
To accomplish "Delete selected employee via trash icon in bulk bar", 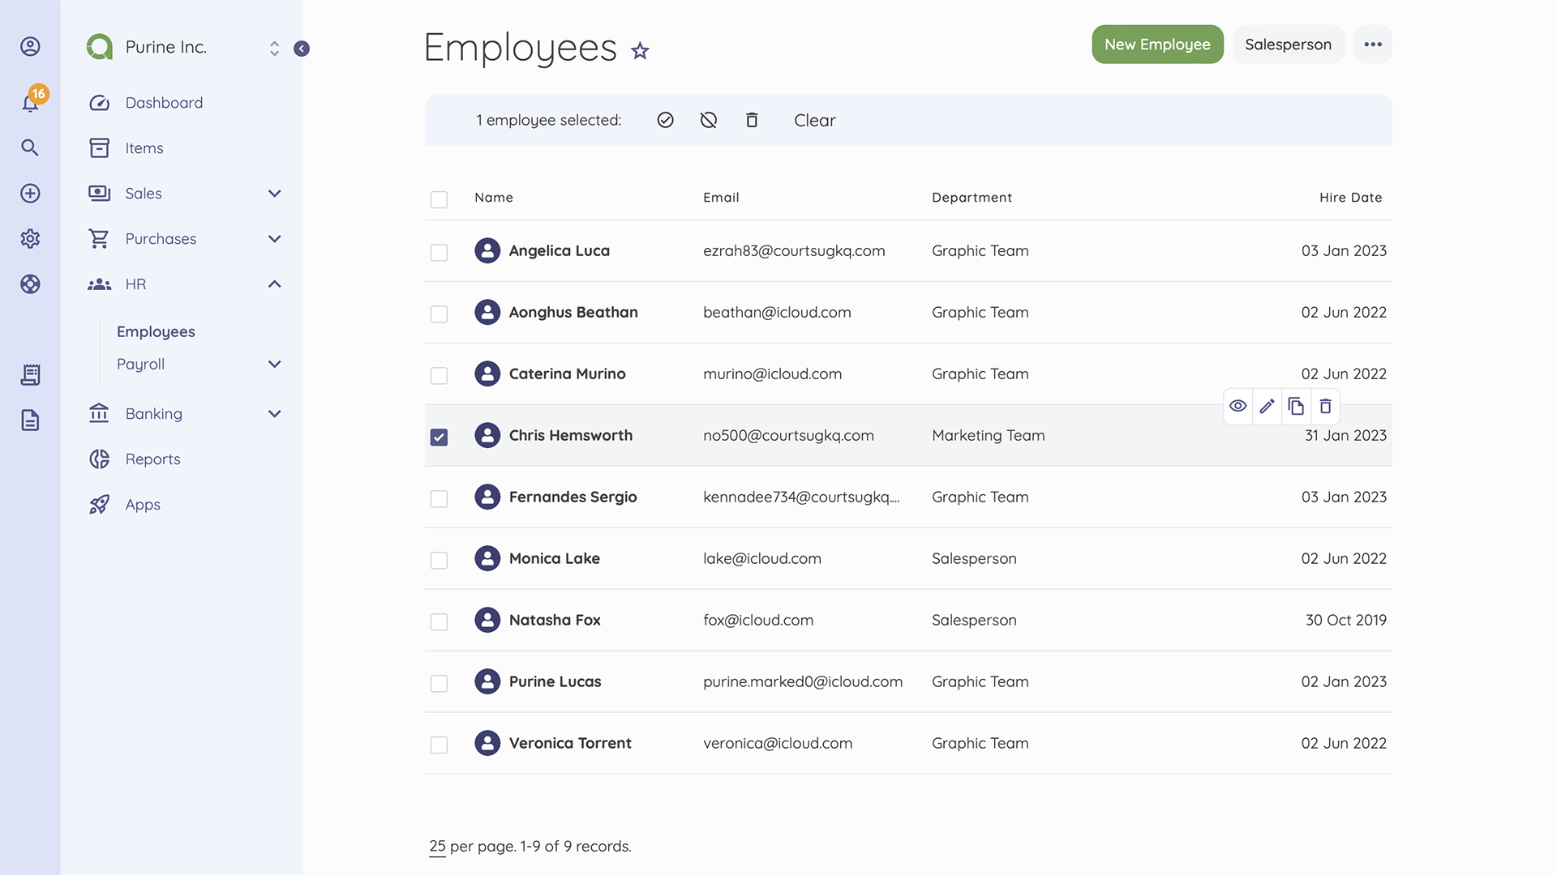I will (x=752, y=119).
